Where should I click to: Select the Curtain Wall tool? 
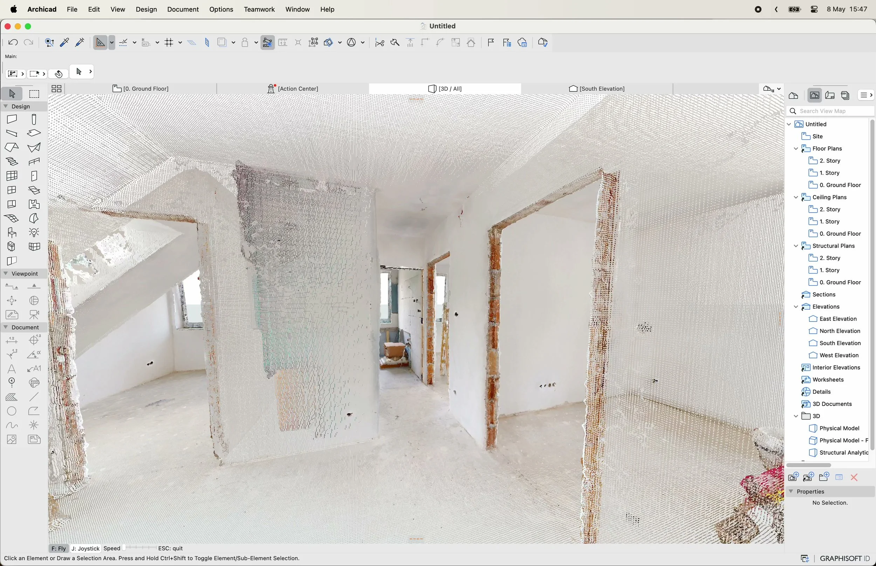[12, 176]
